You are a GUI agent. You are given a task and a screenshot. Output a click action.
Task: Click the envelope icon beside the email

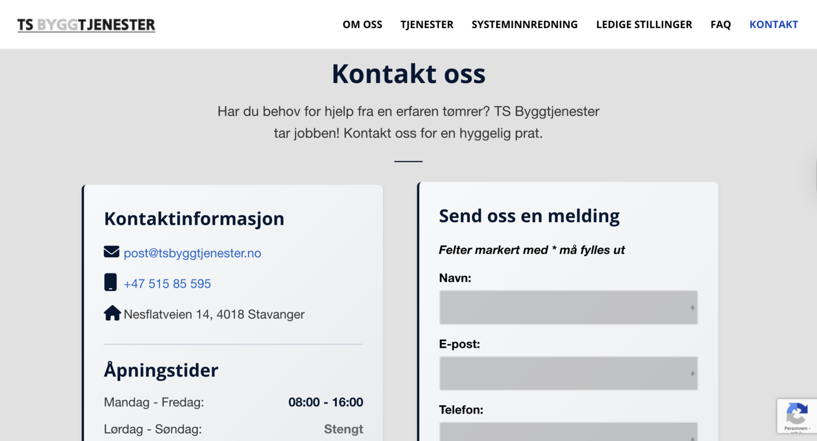(x=111, y=252)
